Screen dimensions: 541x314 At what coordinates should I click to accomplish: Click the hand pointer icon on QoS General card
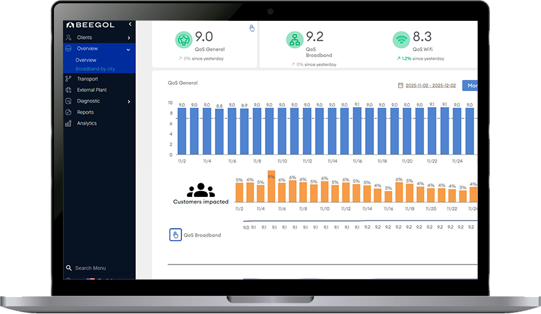(x=252, y=28)
